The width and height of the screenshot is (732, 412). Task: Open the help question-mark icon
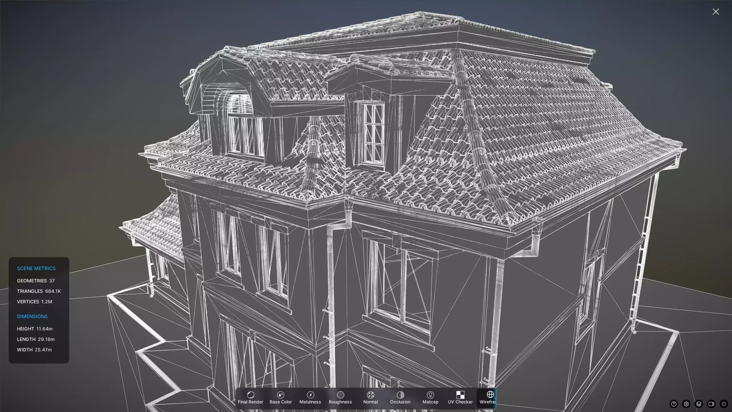click(674, 404)
